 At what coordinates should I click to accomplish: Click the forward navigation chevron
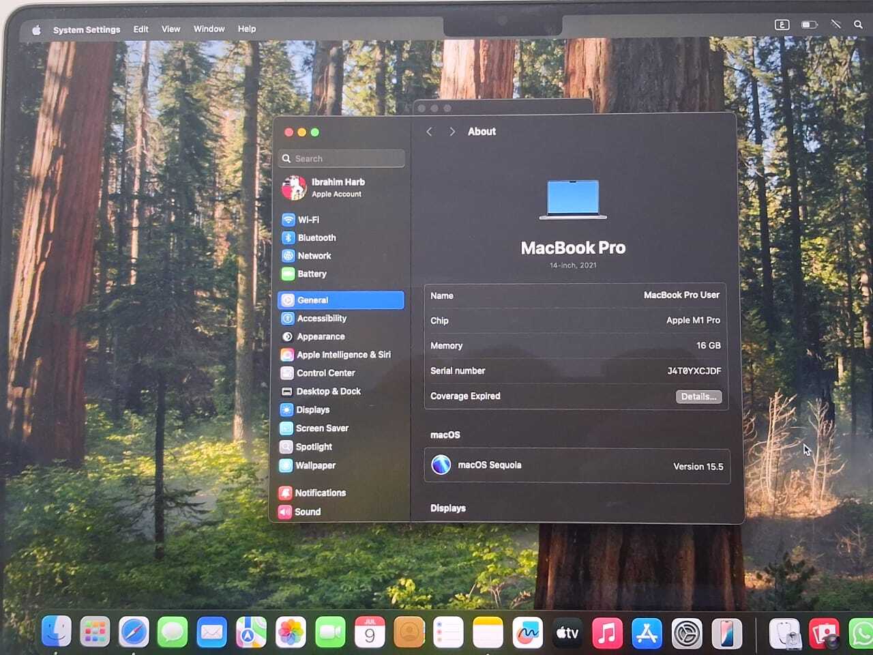(452, 132)
